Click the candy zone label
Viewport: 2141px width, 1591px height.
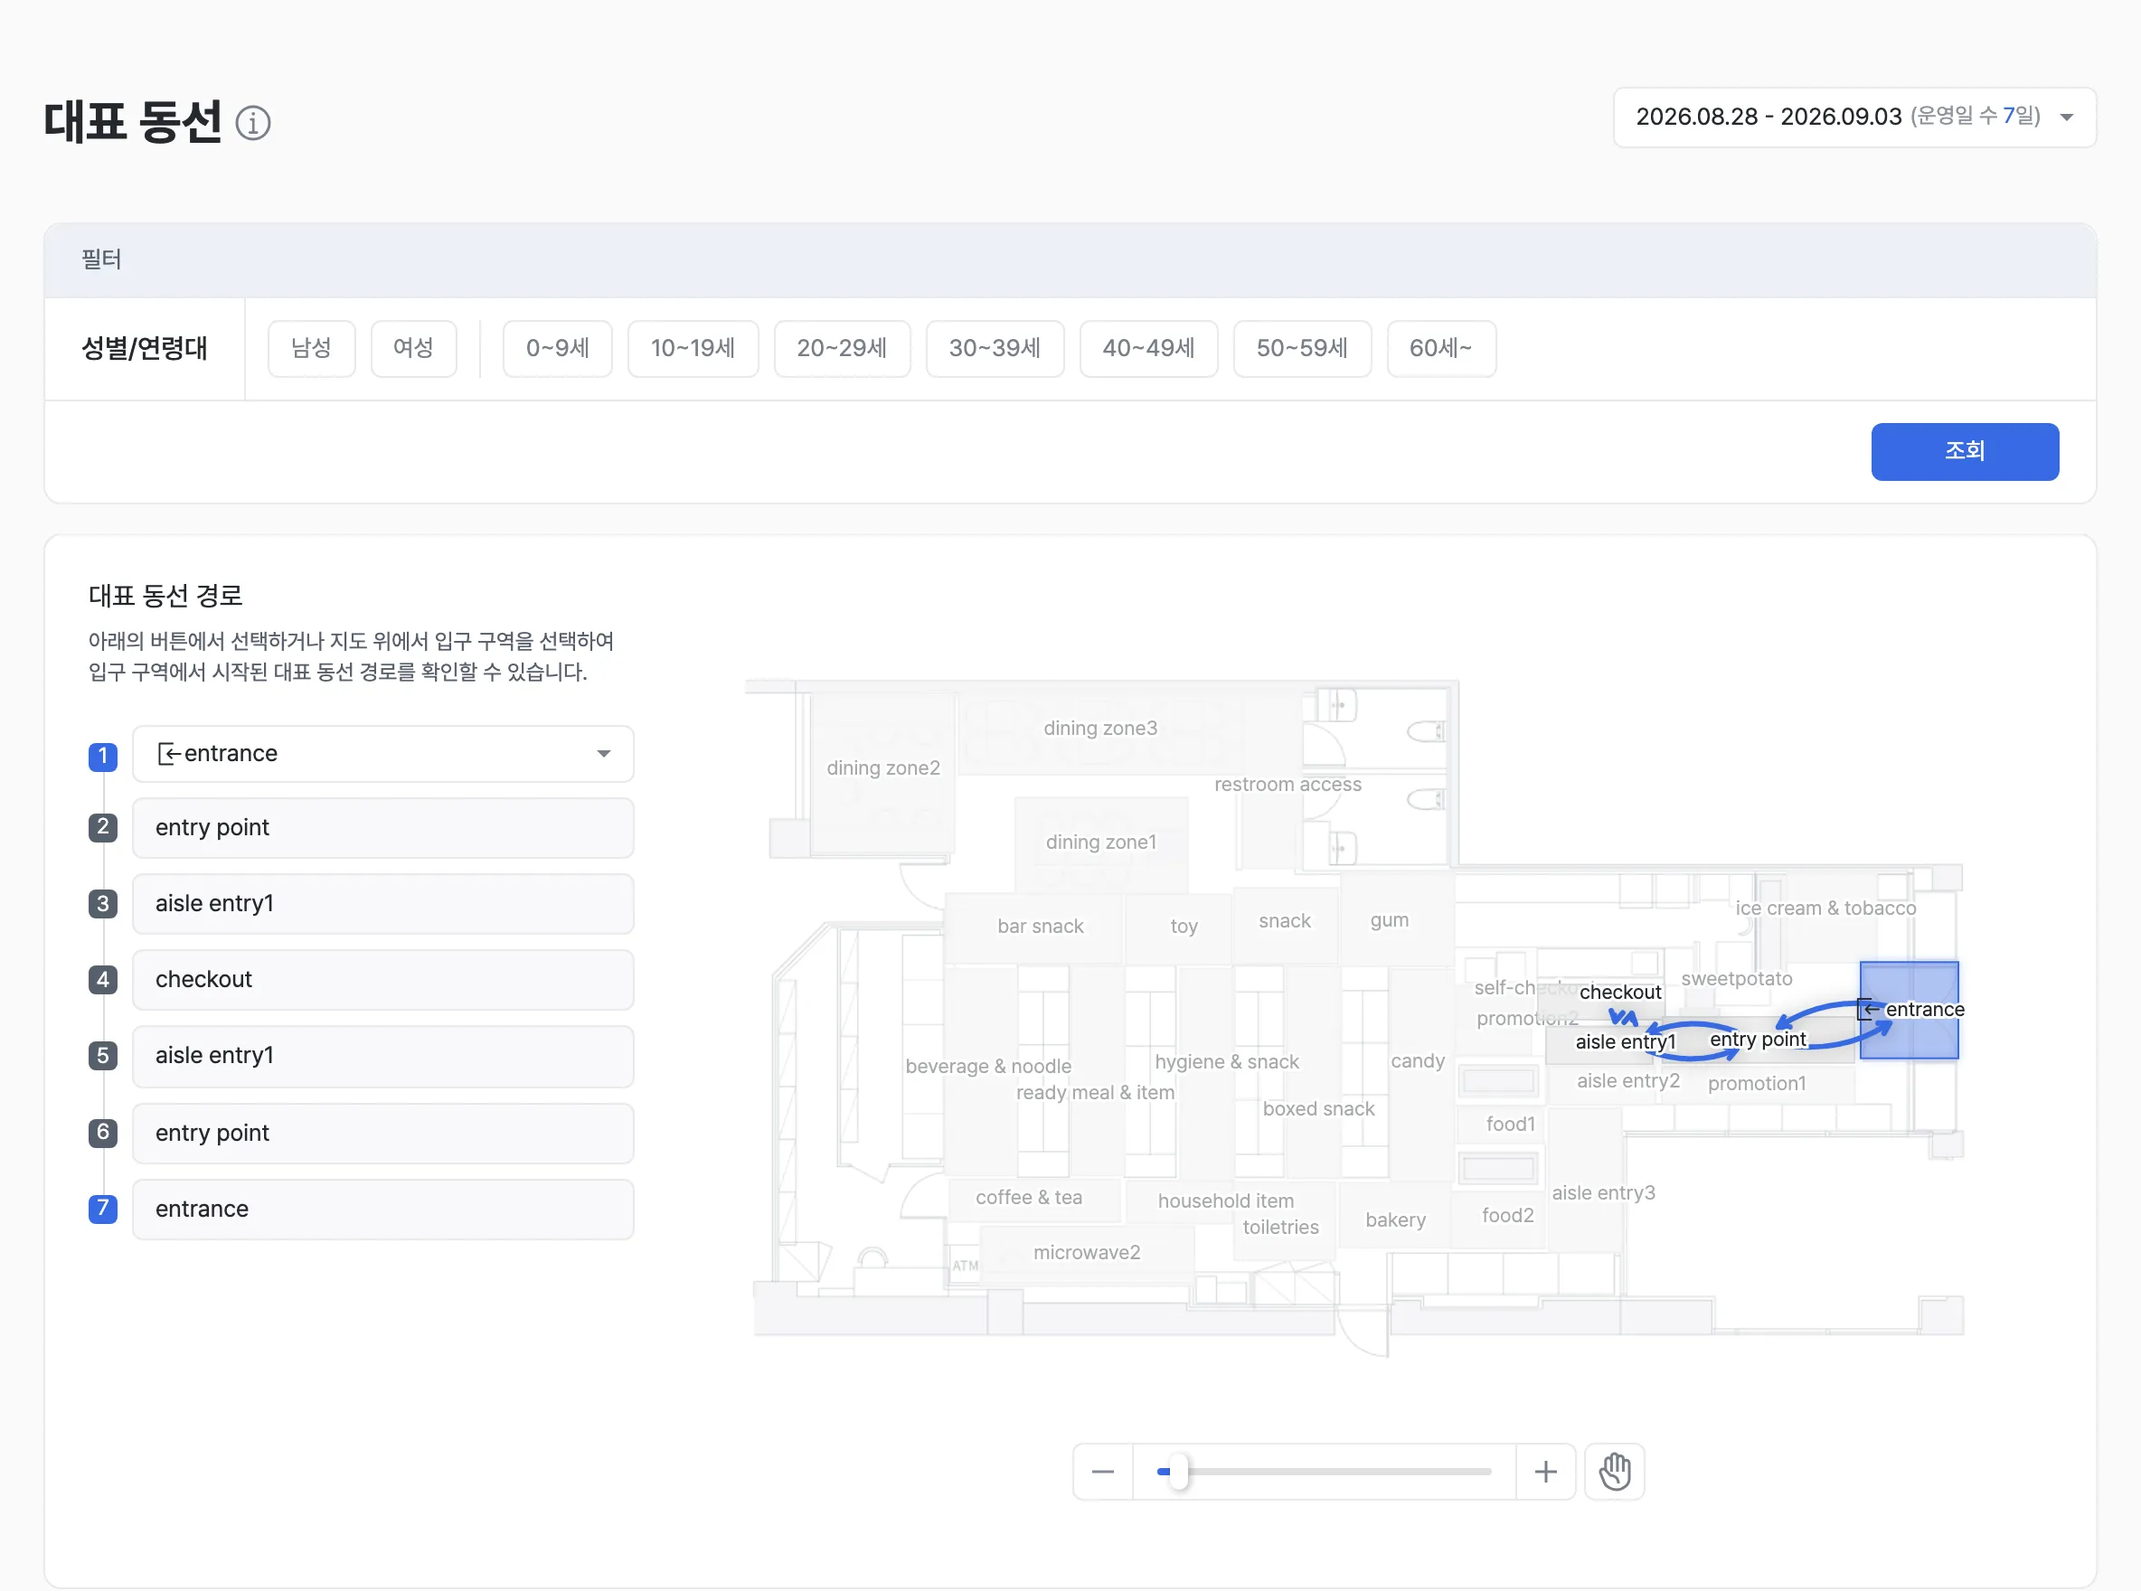tap(1417, 1060)
